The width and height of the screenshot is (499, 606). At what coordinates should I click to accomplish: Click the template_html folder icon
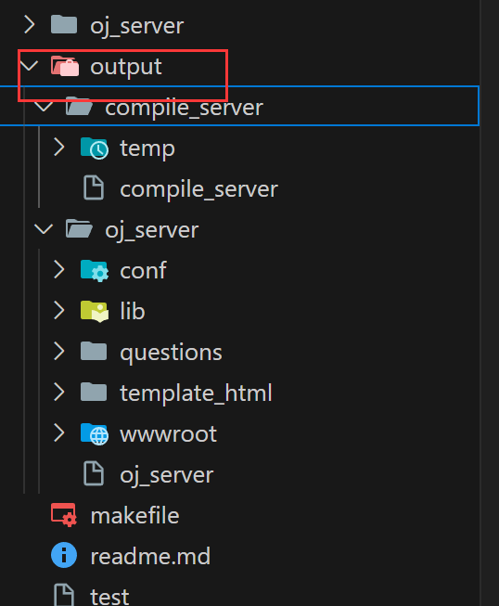[x=94, y=393]
